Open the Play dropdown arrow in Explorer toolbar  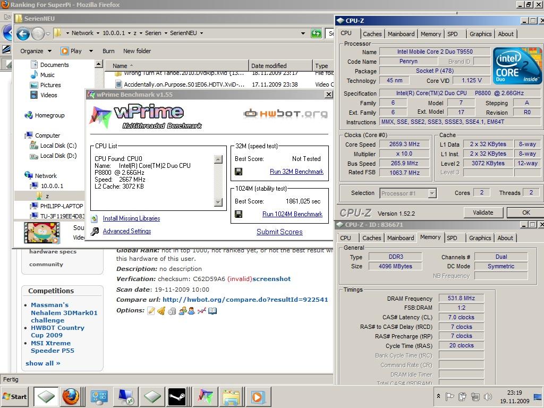coord(91,51)
